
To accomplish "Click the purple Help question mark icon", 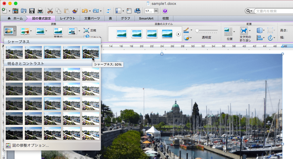I will click(165, 11).
